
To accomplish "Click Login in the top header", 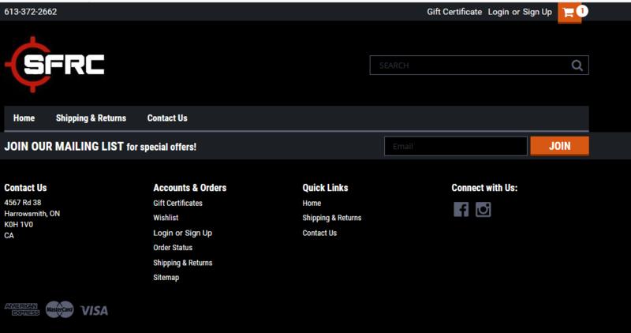I will tap(498, 12).
